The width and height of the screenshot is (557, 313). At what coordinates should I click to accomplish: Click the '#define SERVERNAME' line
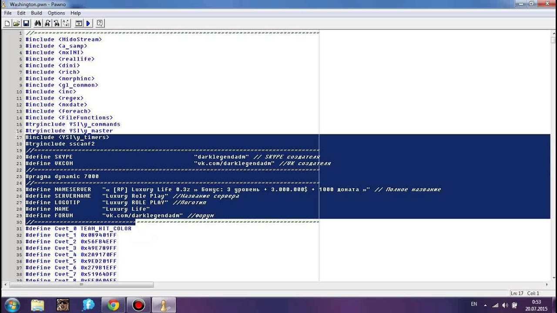(x=132, y=196)
